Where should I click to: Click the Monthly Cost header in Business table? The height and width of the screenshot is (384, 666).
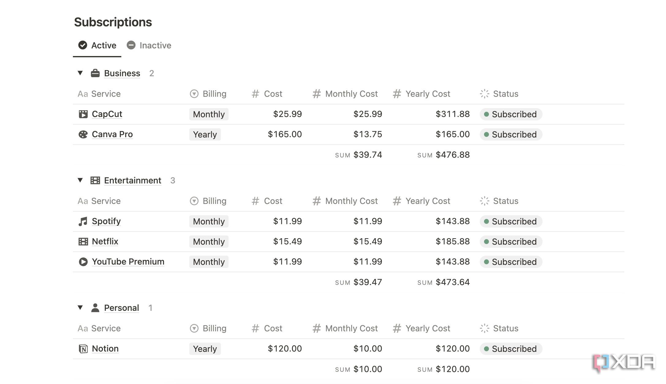tap(345, 94)
